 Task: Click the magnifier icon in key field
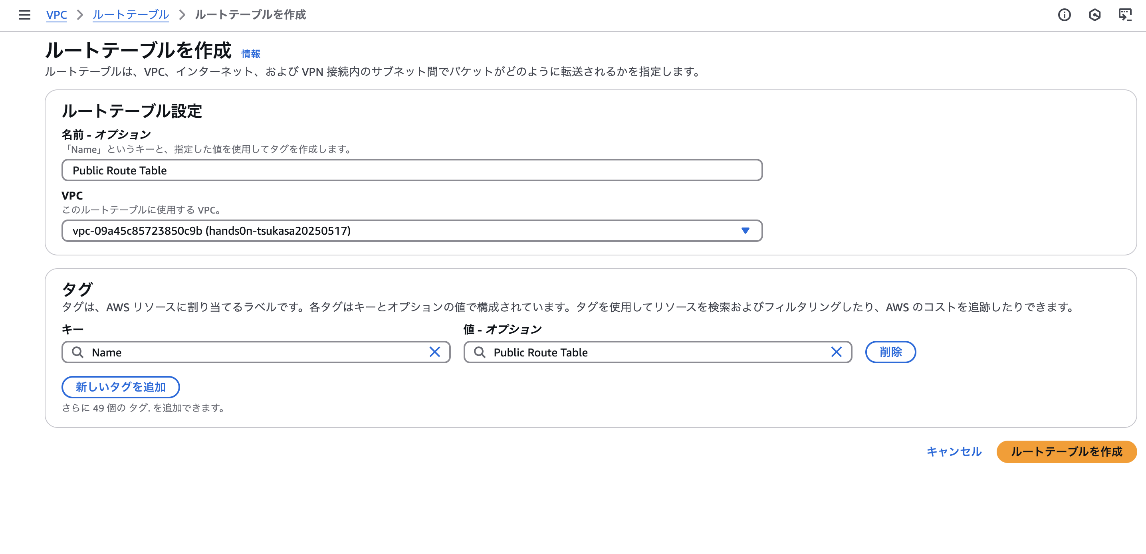pos(78,352)
